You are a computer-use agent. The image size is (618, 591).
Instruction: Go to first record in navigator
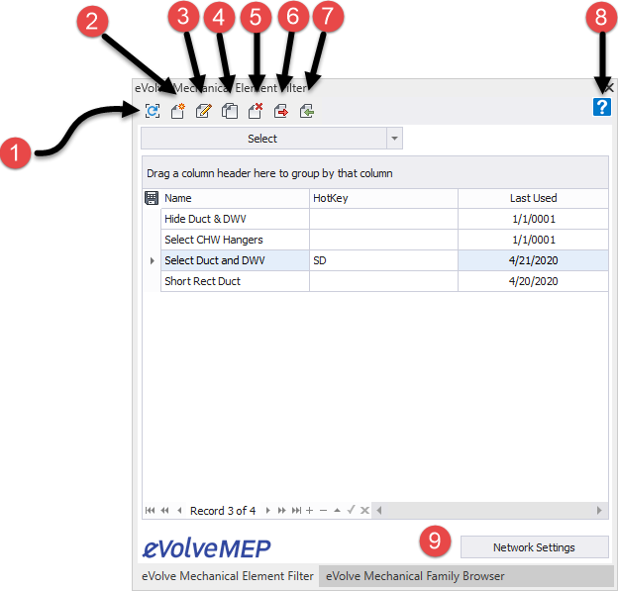pyautogui.click(x=150, y=511)
